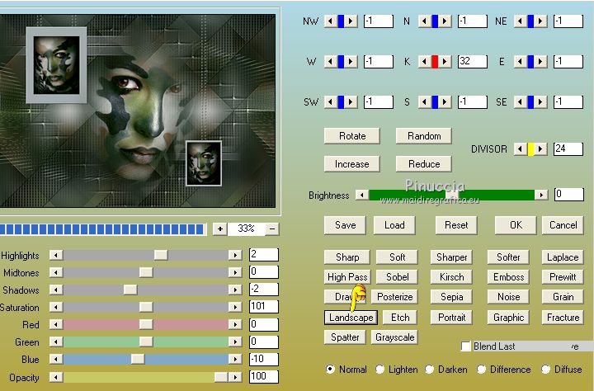594x391 pixels.
Task: Decrease the SW matrix value arrow
Action: click(330, 102)
